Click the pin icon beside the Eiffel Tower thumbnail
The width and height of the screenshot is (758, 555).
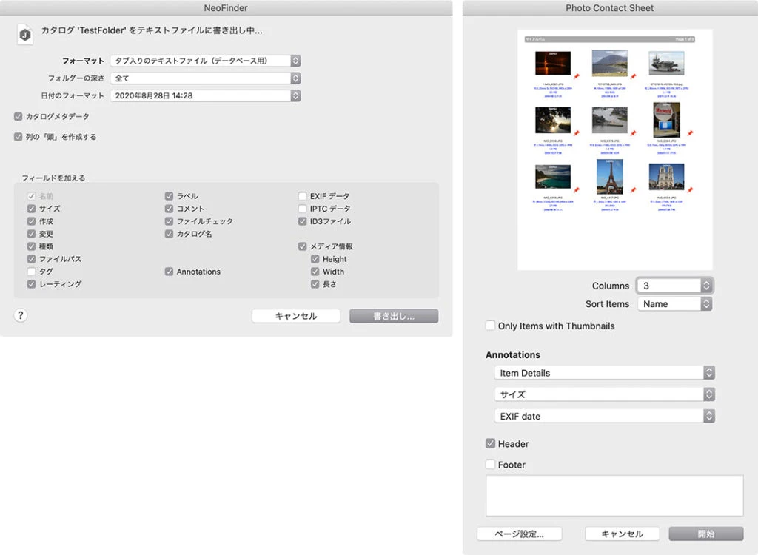pos(634,190)
